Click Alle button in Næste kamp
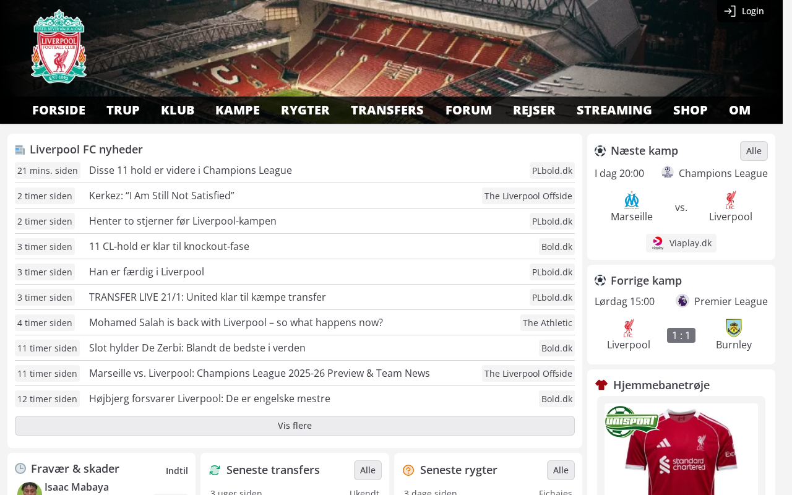The width and height of the screenshot is (792, 495). [754, 151]
